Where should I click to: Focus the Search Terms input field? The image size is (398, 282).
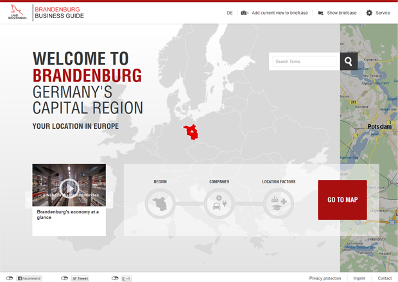click(304, 62)
